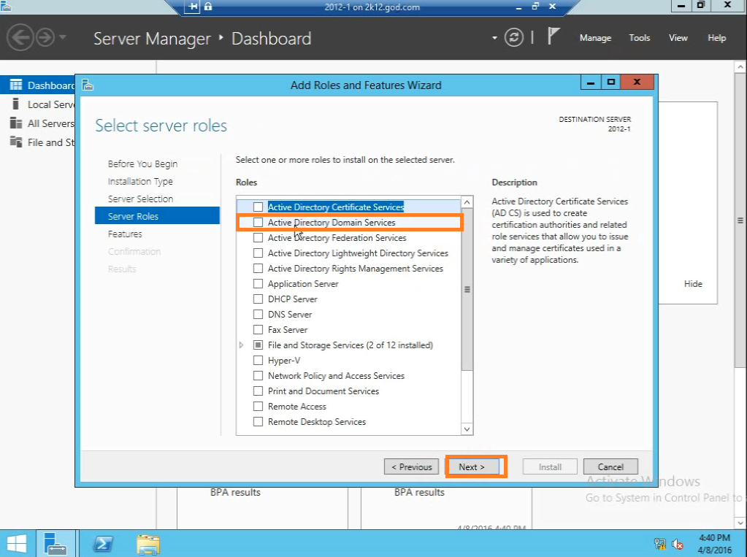Viewport: 747px width, 557px height.
Task: Check Active Directory Rights Management Services
Action: coord(258,269)
